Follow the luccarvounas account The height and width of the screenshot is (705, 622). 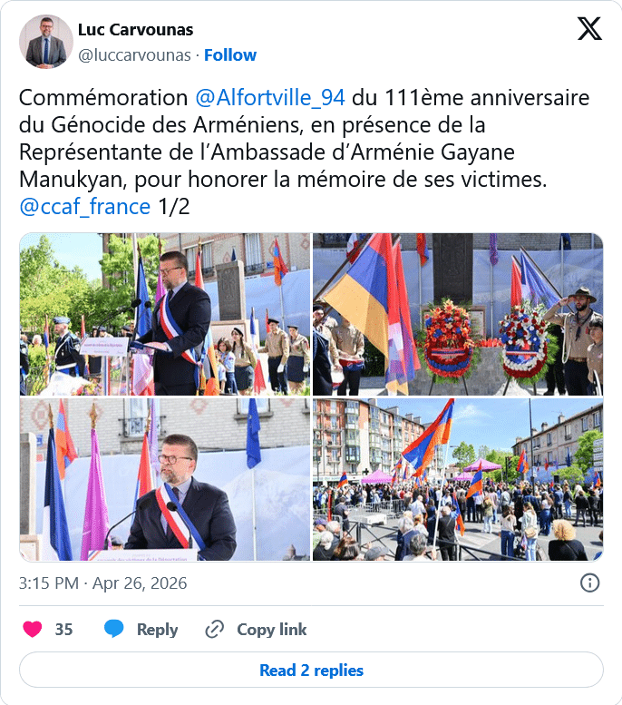(230, 54)
